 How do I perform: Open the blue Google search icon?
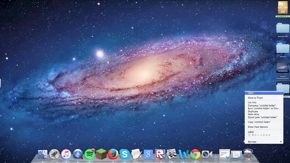pos(148,154)
